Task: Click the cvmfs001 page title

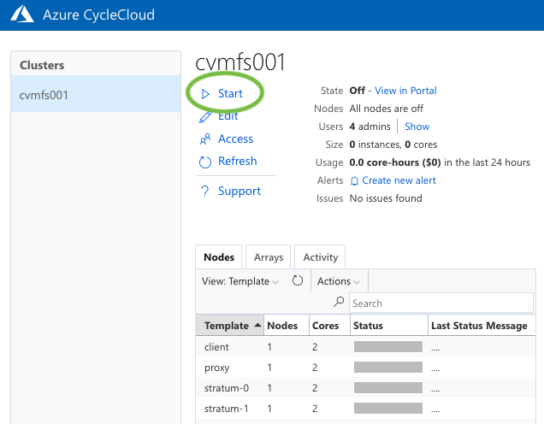Action: point(240,62)
